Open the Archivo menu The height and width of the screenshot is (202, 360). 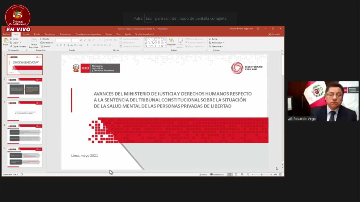click(x=6, y=34)
